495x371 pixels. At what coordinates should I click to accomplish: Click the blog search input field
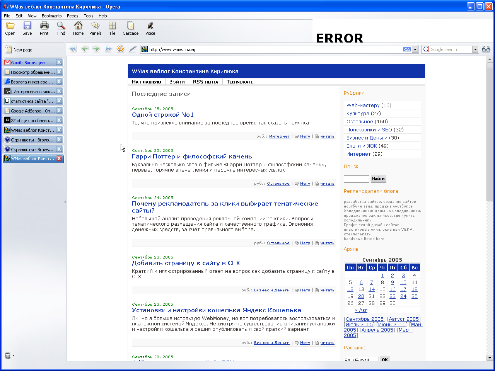coord(357,179)
